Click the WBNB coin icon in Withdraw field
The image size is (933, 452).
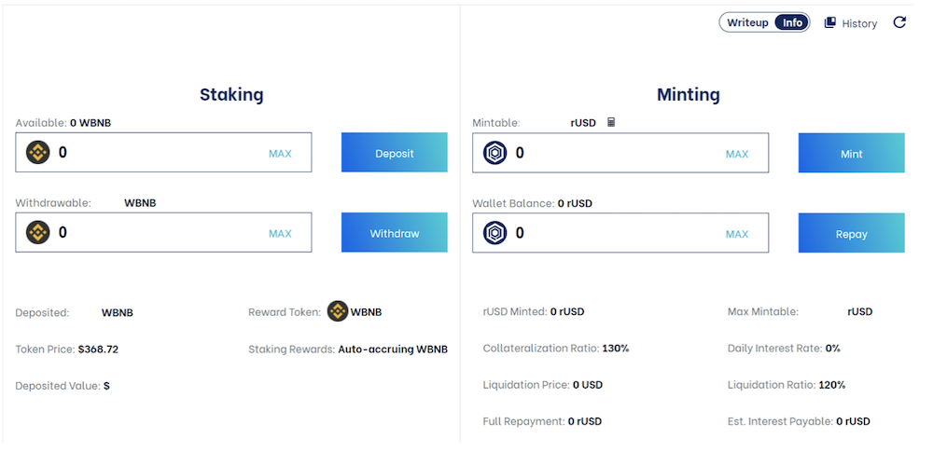point(38,232)
